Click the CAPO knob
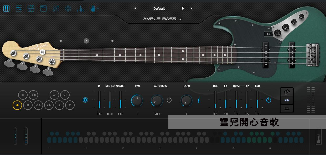Screen dimensions: 326x155 [187, 100]
